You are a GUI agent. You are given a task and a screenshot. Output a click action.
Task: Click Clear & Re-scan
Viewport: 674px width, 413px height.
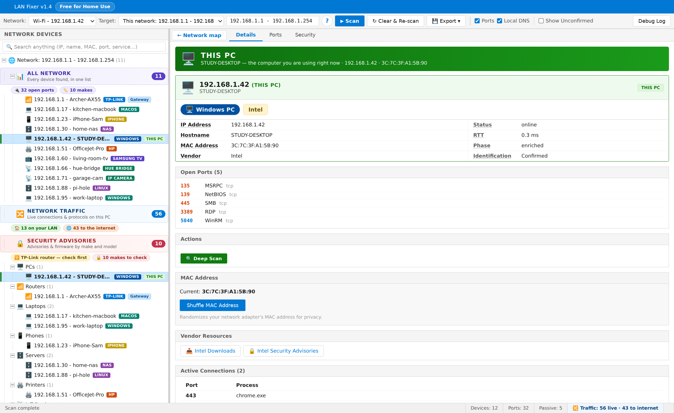[x=395, y=21]
